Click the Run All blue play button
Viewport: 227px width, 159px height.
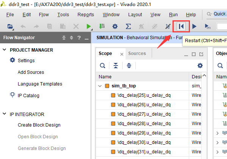coord(194,26)
